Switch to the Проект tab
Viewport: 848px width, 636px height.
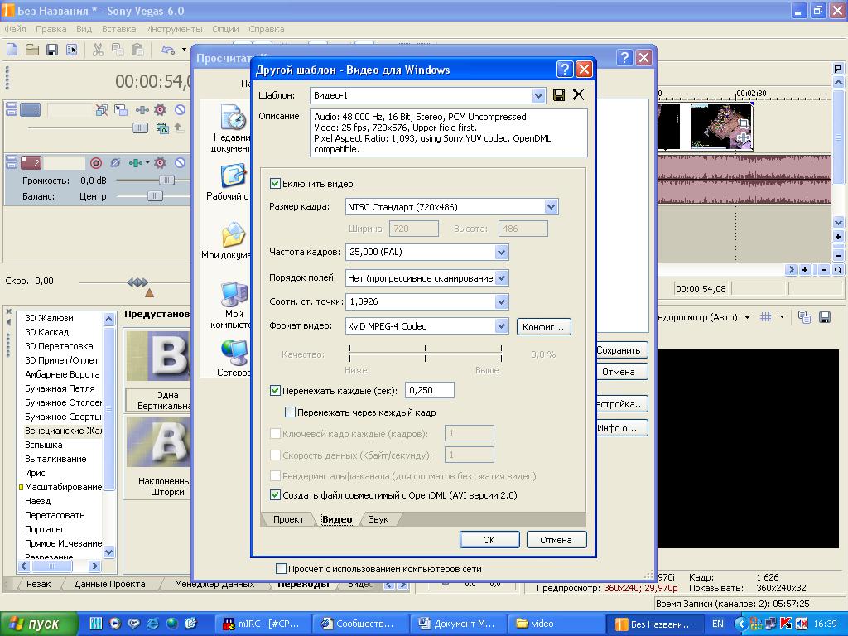tap(288, 519)
